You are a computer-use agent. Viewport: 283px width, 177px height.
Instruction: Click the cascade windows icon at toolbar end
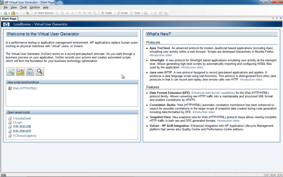point(165,13)
